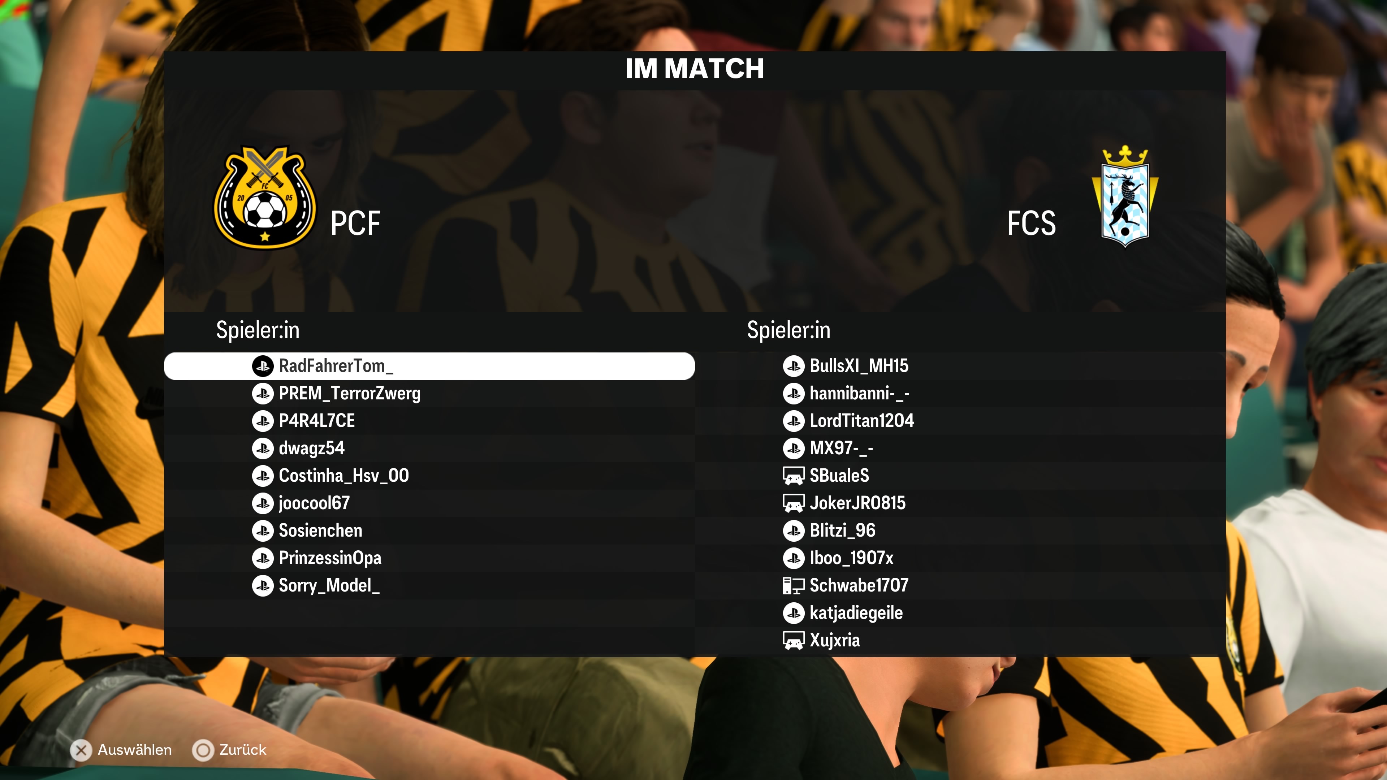
Task: Click the Xbox platform icon beside Xujxria
Action: (793, 641)
